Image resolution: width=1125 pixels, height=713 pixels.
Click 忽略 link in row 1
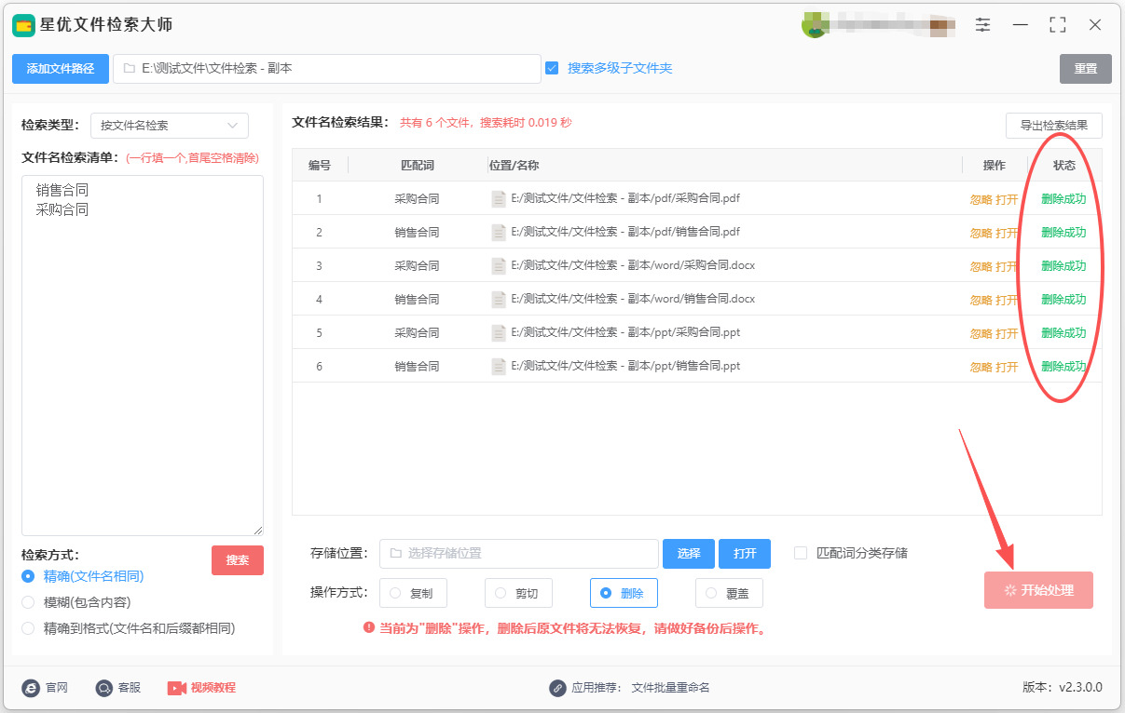point(981,199)
